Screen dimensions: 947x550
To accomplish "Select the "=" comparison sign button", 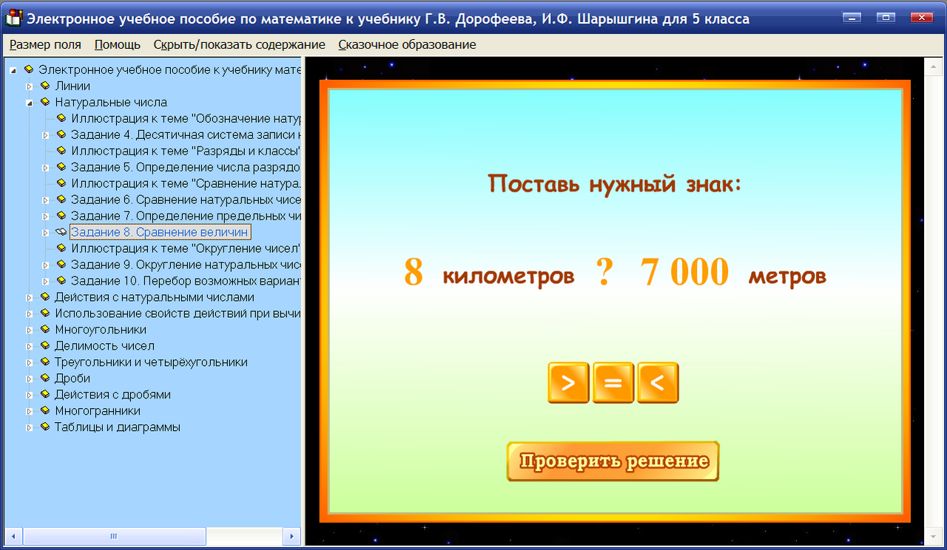I will [x=613, y=382].
